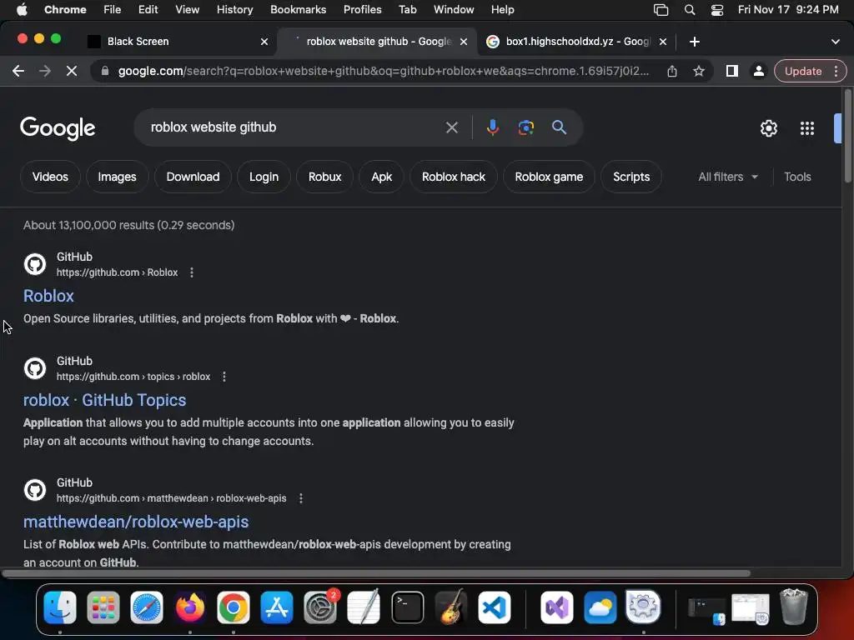Open the Chrome History menu
Image resolution: width=854 pixels, height=640 pixels.
click(x=234, y=10)
